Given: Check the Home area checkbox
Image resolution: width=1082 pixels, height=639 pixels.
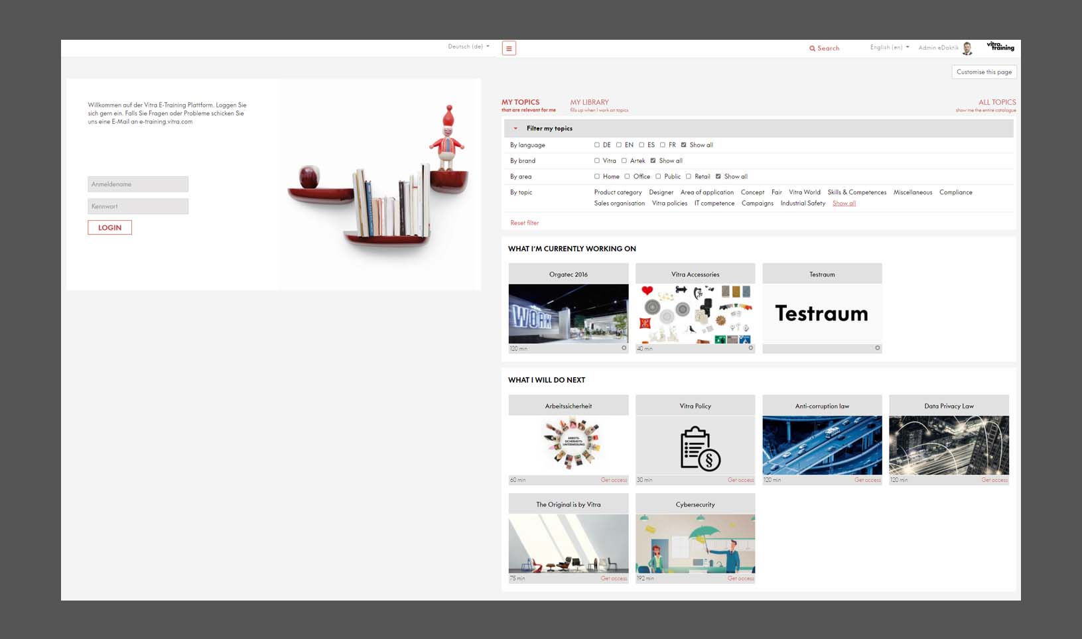Looking at the screenshot, I should coord(597,177).
